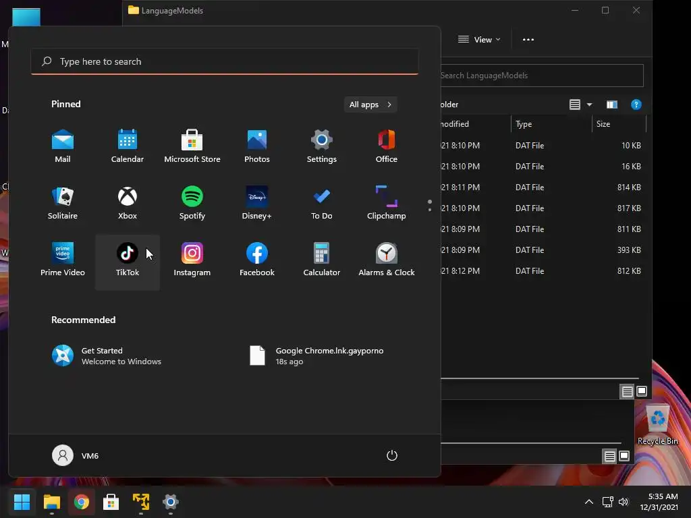This screenshot has width=691, height=518.
Task: Sort files by Size column
Action: (x=619, y=124)
